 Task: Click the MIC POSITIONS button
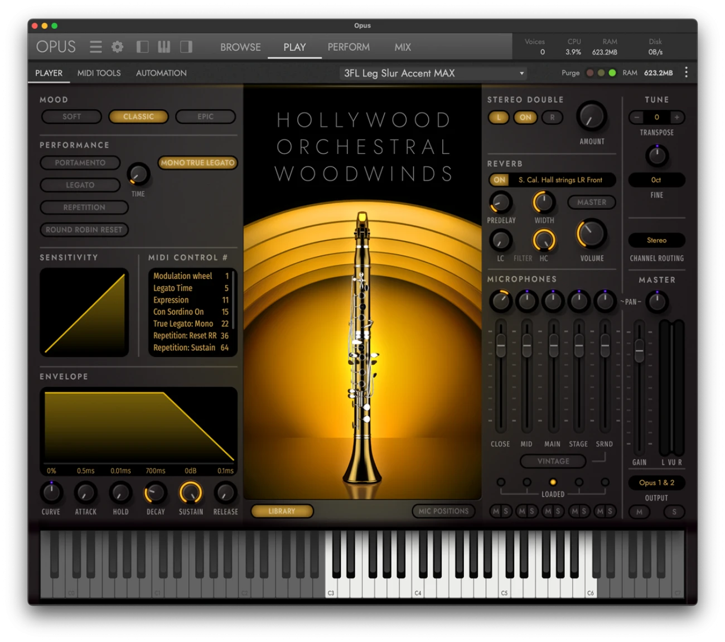pyautogui.click(x=443, y=511)
